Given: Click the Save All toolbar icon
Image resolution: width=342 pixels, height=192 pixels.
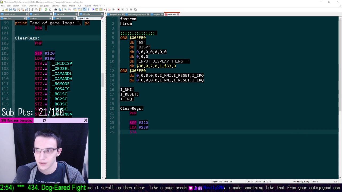Looking at the screenshot, I should pos(14,9).
